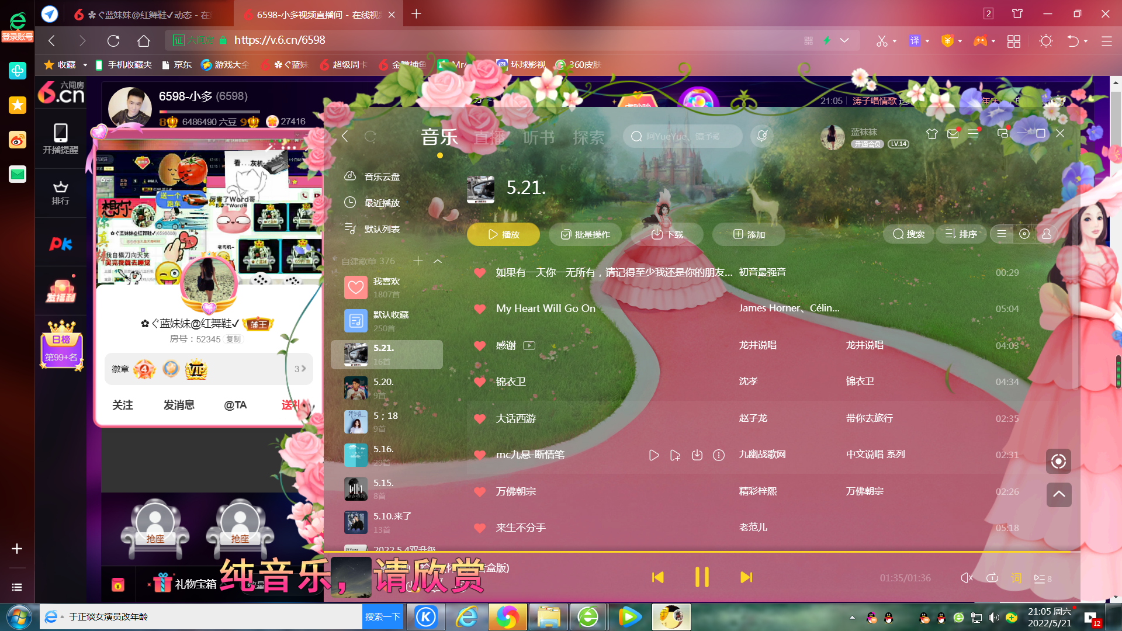The height and width of the screenshot is (631, 1122).
Task: Click the 下载 playlist button
Action: point(667,234)
